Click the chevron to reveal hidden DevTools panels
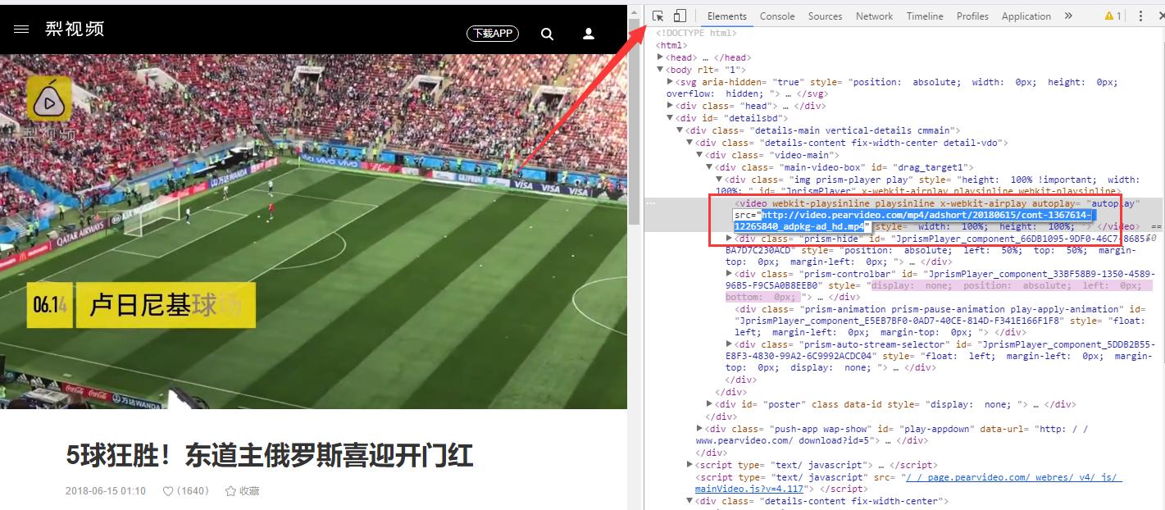Viewport: 1165px width, 510px height. click(x=1067, y=15)
